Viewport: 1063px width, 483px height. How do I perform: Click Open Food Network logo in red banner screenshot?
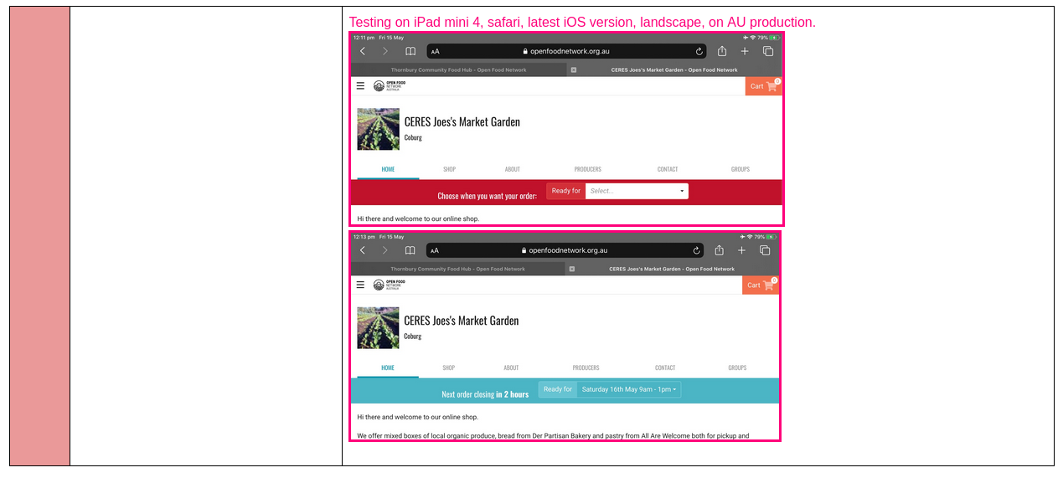tap(388, 85)
